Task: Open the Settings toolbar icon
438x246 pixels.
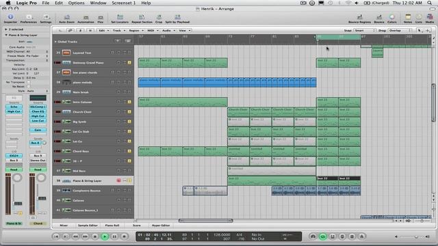Action: click(46, 17)
